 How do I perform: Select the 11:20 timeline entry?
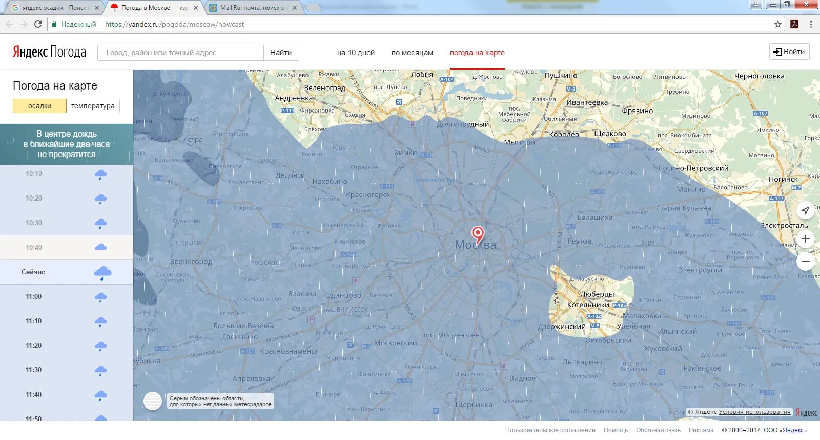pyautogui.click(x=67, y=346)
